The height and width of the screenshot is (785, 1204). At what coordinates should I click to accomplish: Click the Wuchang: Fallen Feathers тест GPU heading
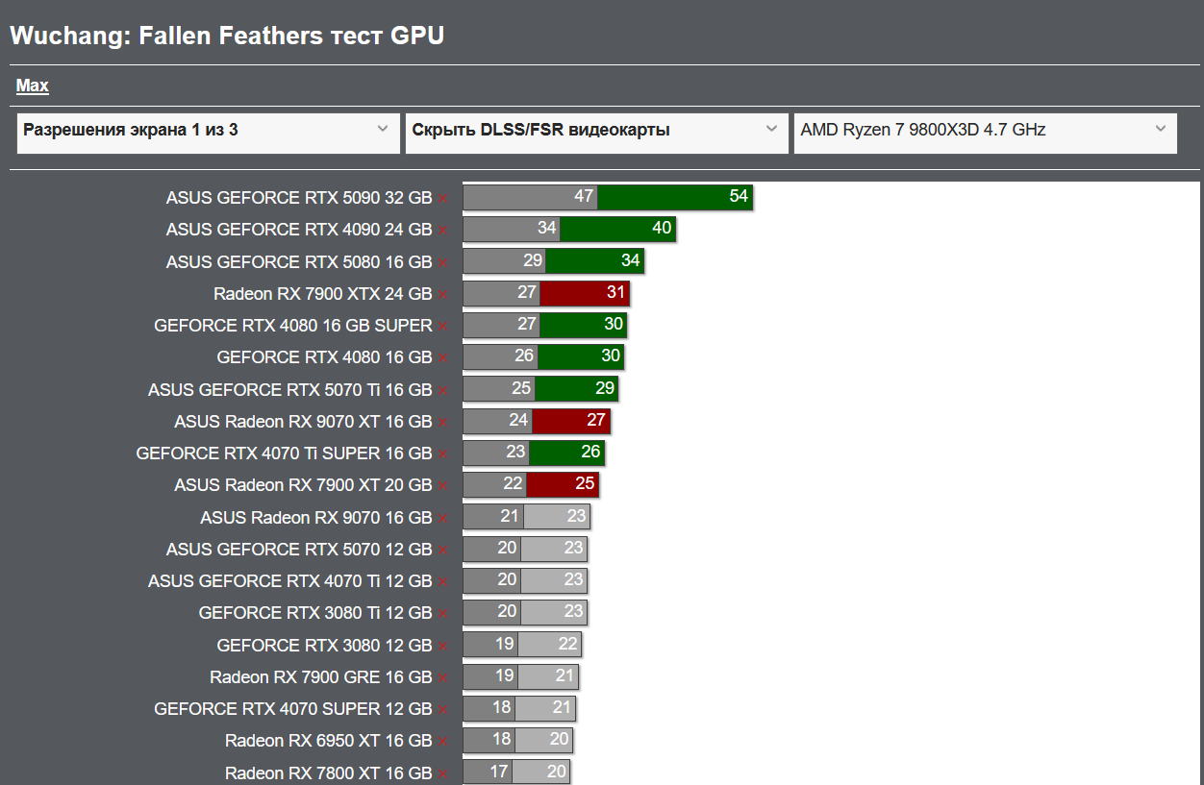click(x=227, y=37)
